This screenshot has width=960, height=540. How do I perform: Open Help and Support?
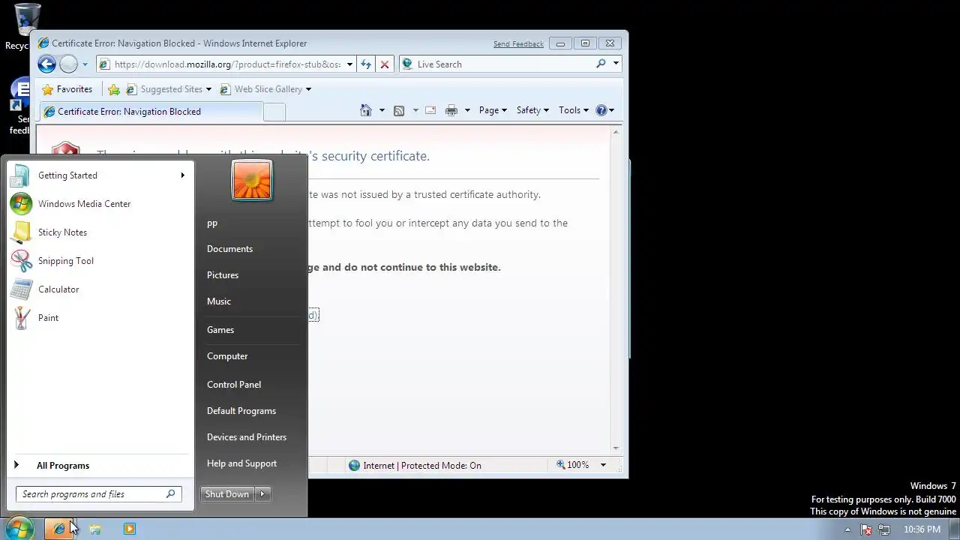point(241,463)
